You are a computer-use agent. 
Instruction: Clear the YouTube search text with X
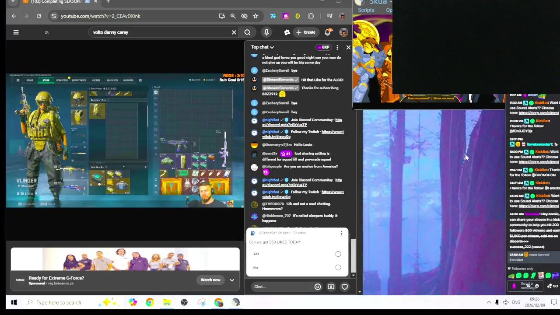coord(234,32)
